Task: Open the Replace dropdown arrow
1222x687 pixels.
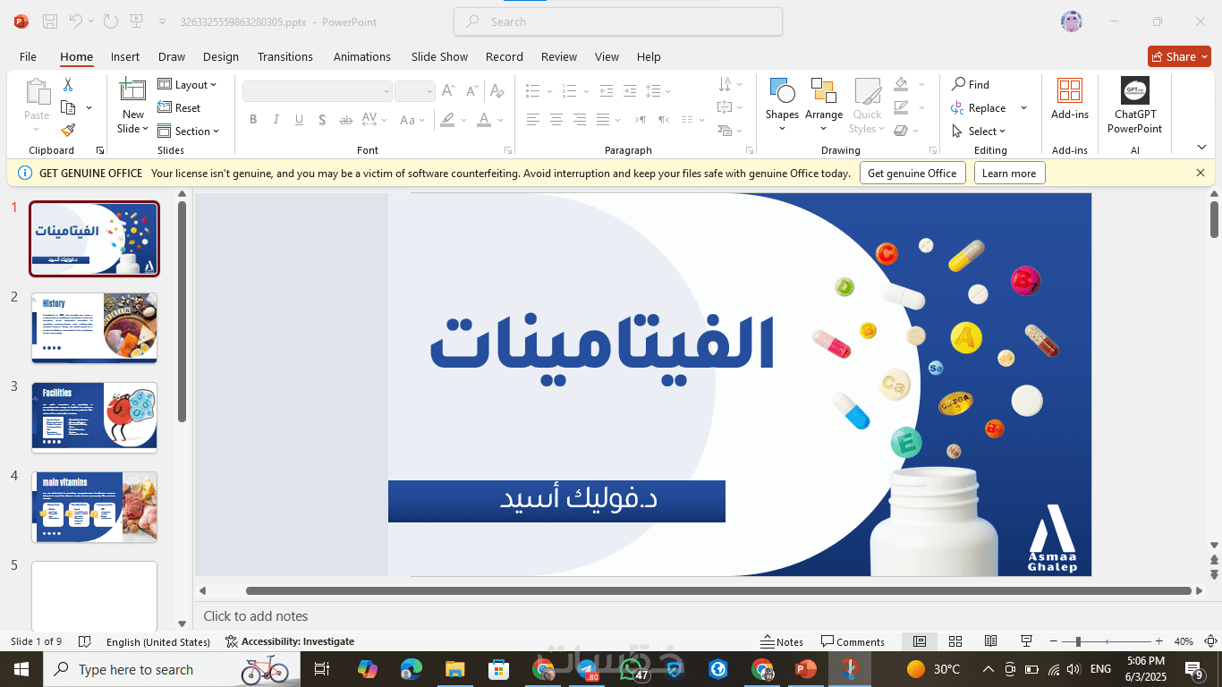Action: coord(1023,108)
